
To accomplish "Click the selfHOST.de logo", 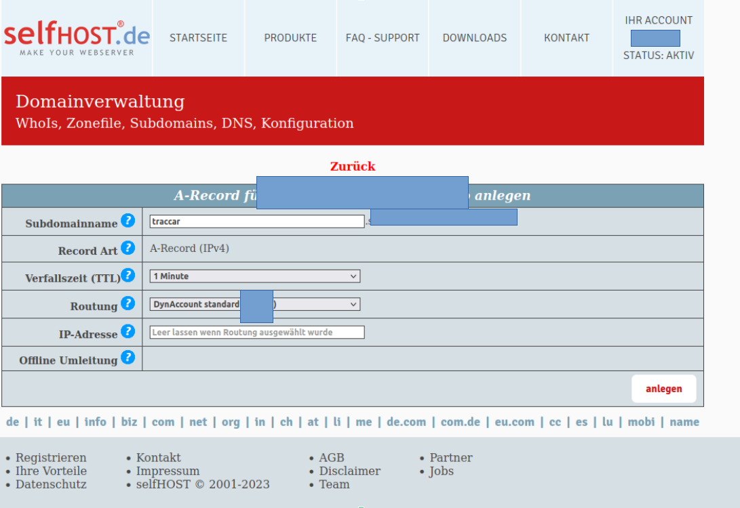I will point(77,38).
